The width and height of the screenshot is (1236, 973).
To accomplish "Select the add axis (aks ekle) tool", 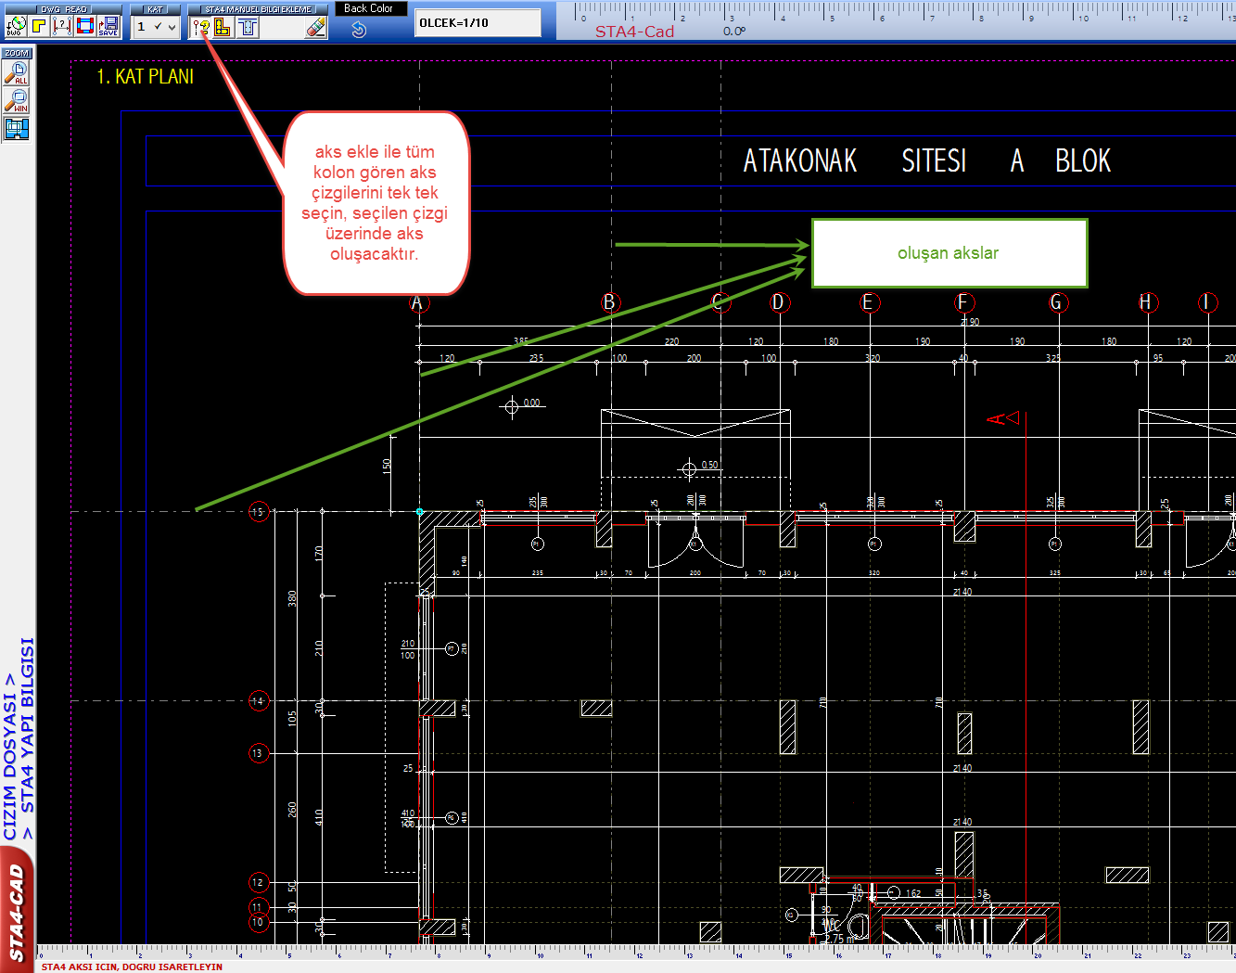I will click(x=200, y=28).
